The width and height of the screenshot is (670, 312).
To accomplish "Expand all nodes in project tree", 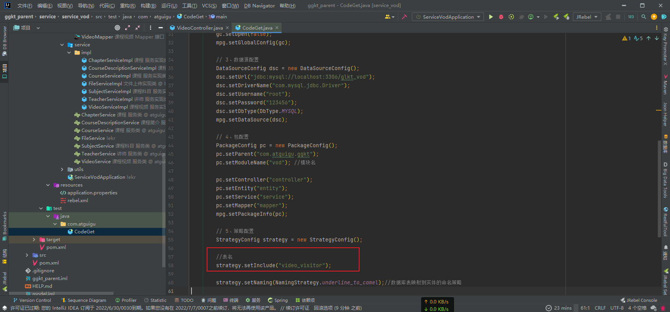I will click(x=128, y=28).
